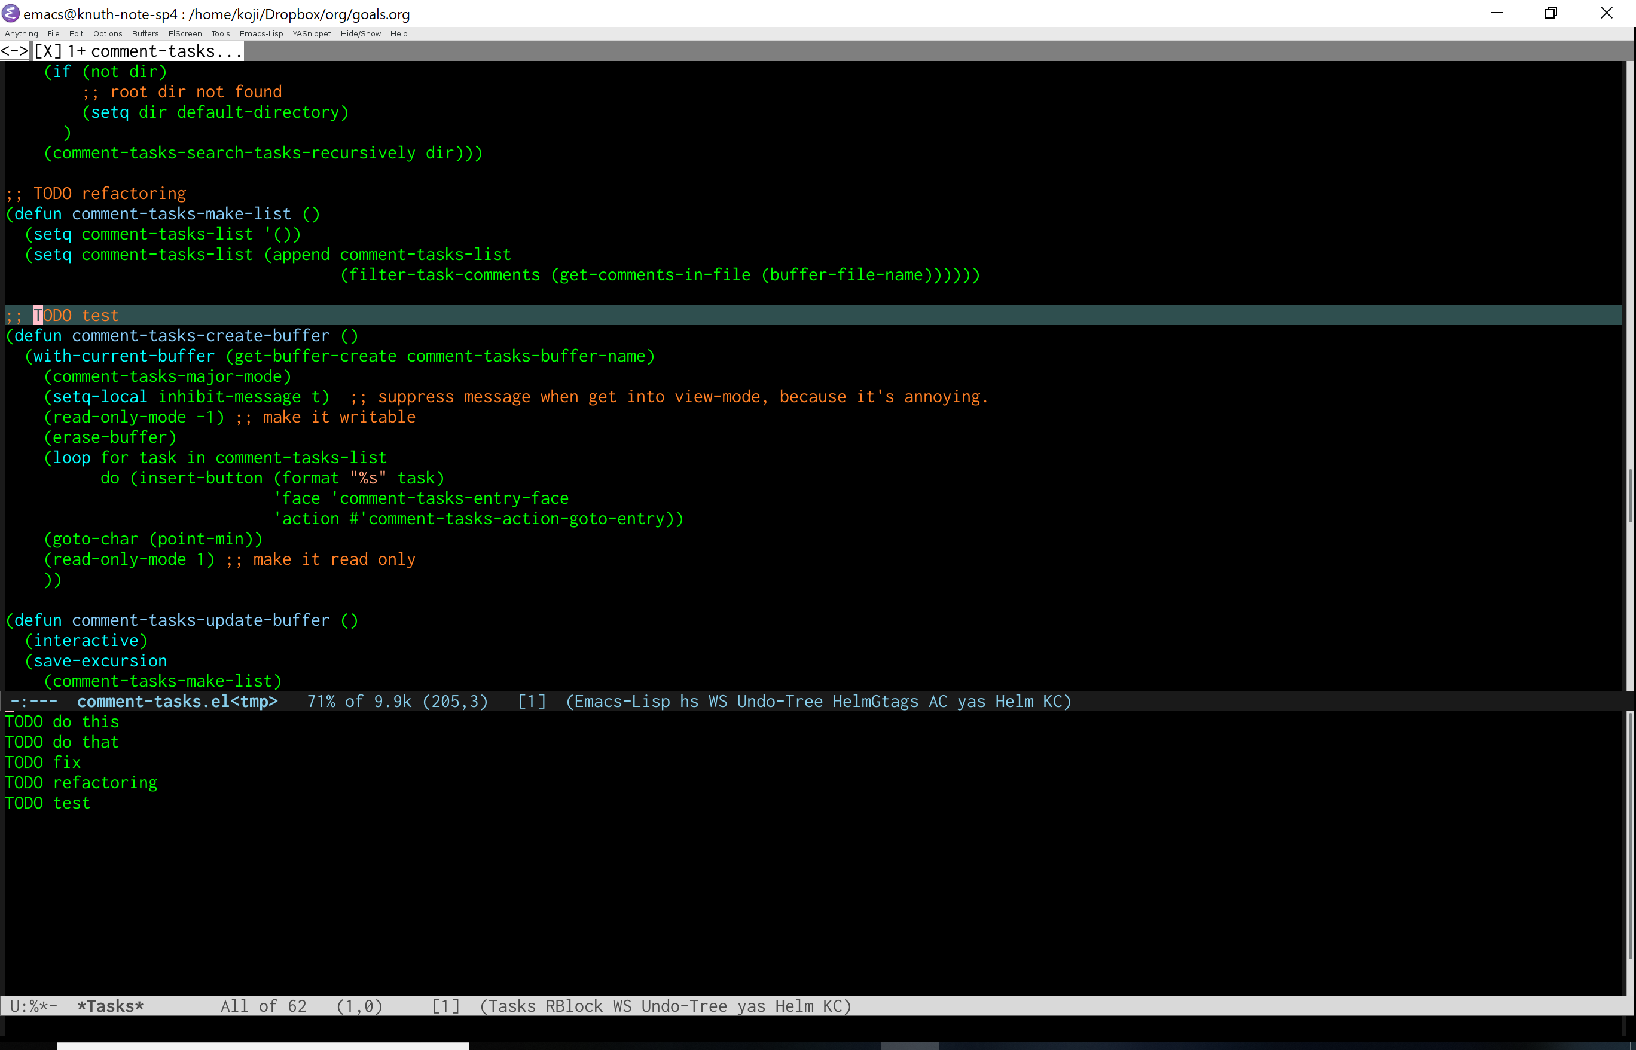Click Emacs-Lisp major mode in mode line
Screen dimensions: 1636x1050
[x=621, y=701]
